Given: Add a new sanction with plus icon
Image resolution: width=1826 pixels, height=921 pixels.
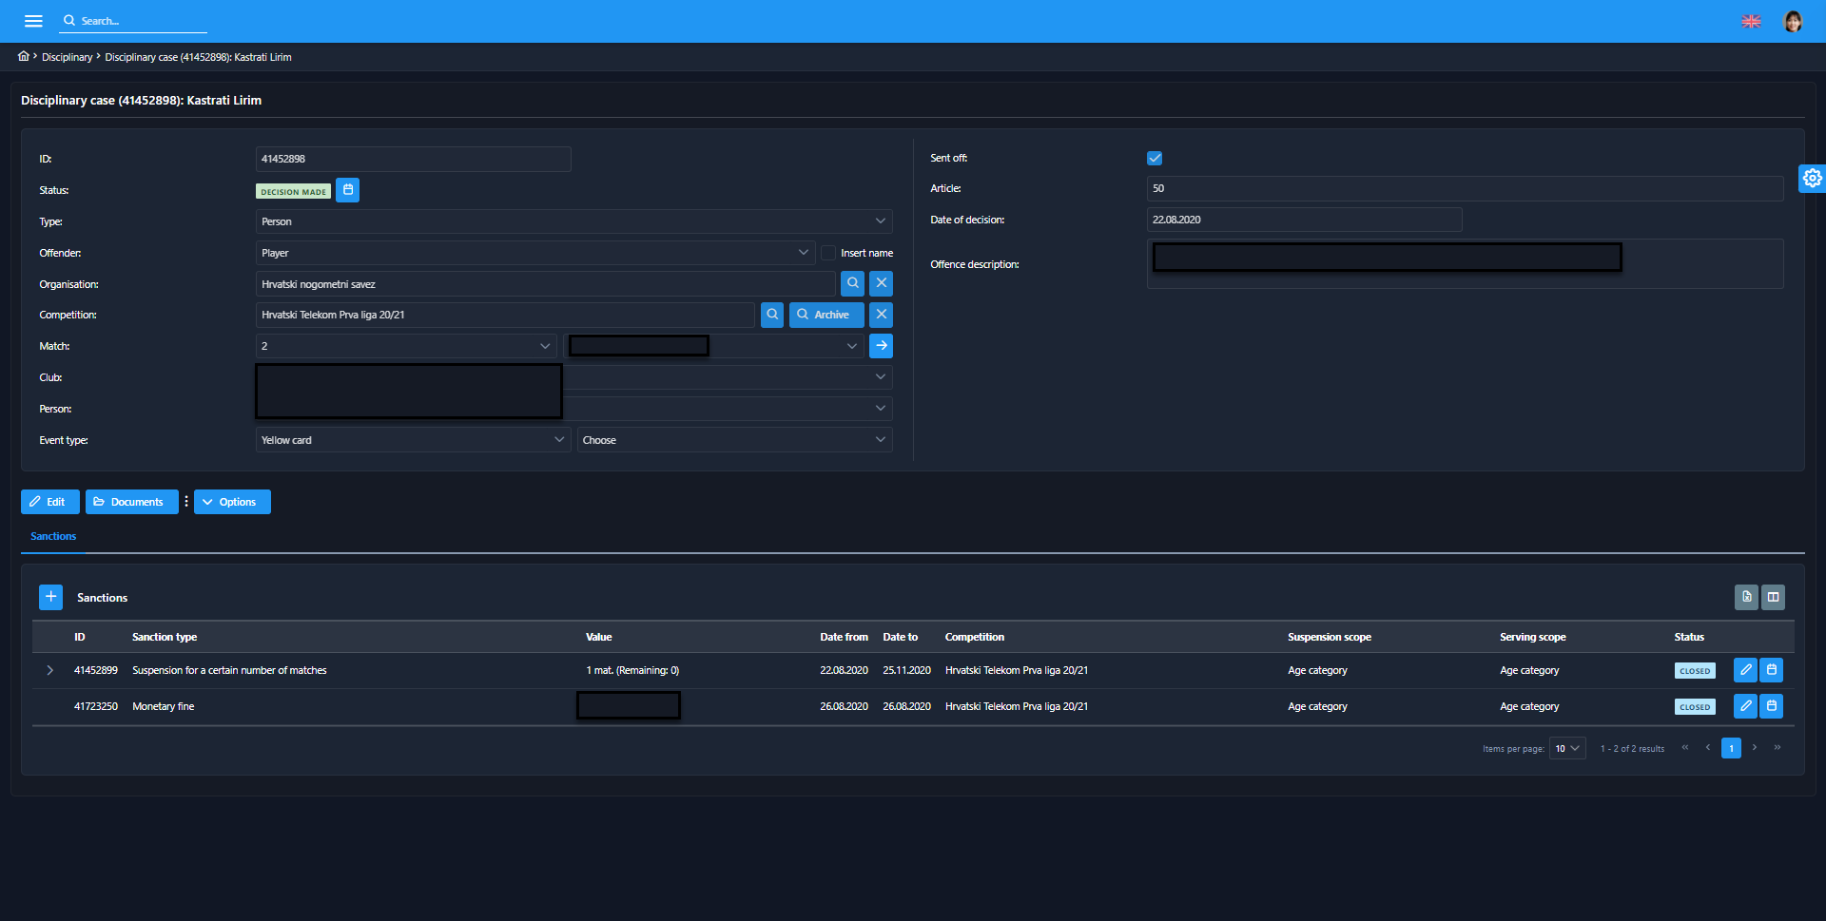Looking at the screenshot, I should coord(51,597).
